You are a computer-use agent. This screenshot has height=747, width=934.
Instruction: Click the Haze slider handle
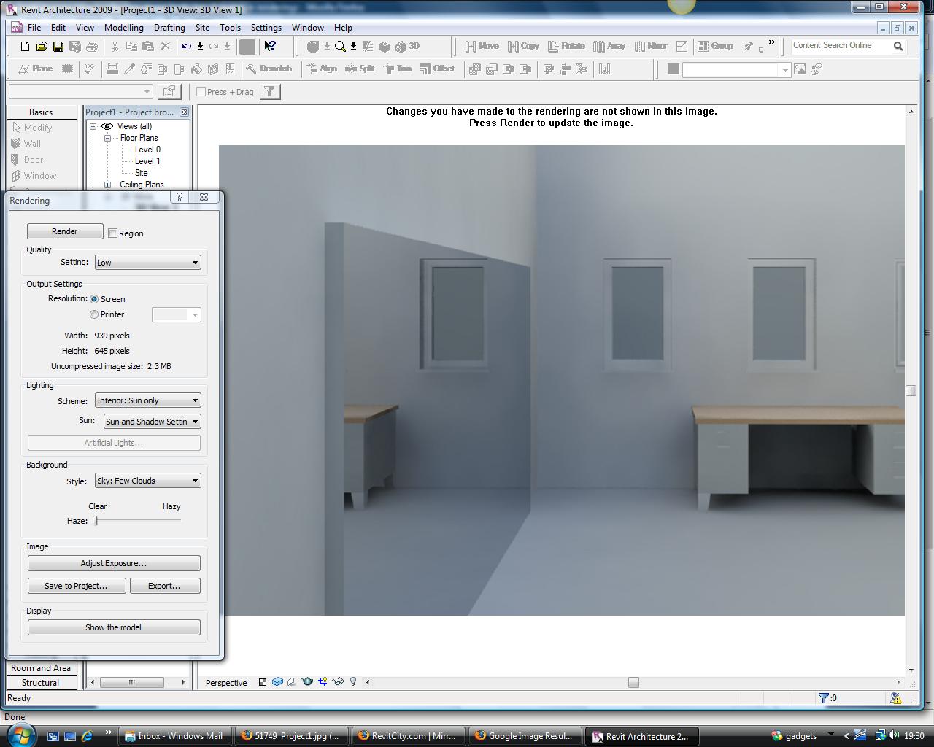pos(95,521)
